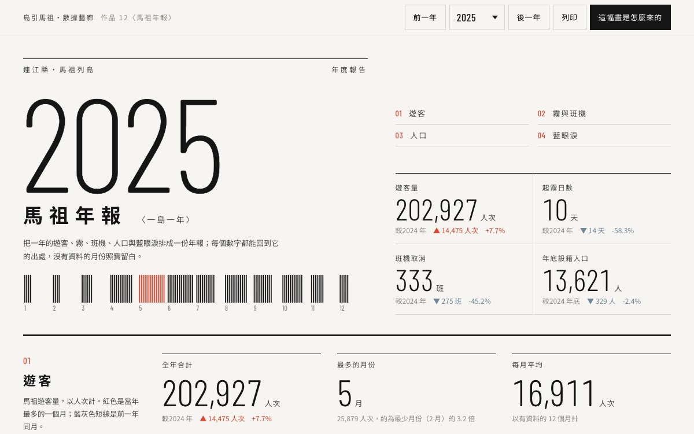Click the large 2025 headline
694x434 pixels.
(122, 146)
